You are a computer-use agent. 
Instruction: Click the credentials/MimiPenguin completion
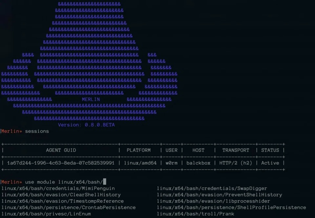pos(58,188)
